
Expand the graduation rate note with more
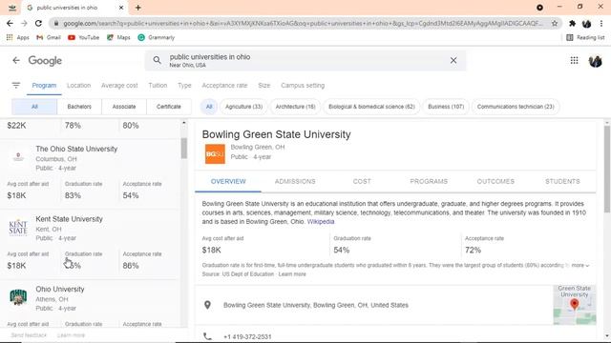[580, 265]
